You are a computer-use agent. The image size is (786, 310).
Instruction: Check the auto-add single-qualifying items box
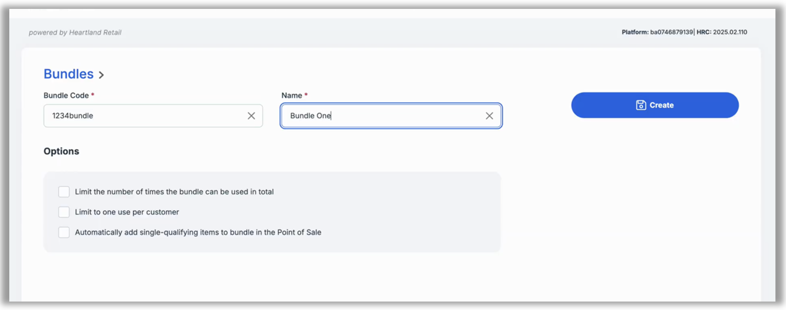coord(64,232)
